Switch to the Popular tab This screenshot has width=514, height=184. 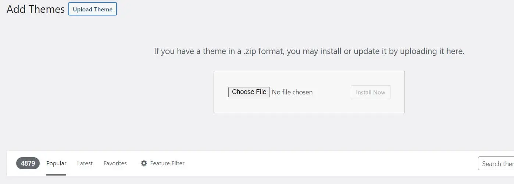point(56,163)
